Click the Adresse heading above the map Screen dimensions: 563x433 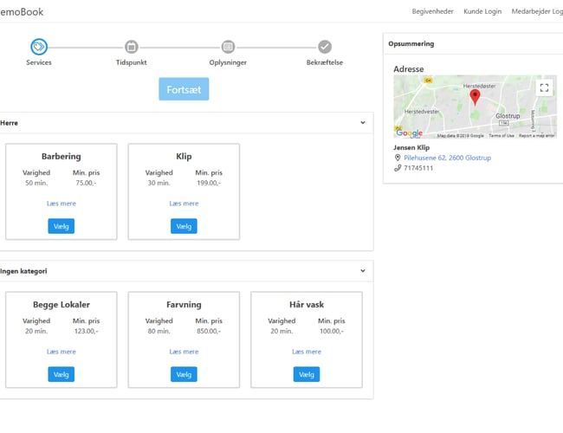408,69
